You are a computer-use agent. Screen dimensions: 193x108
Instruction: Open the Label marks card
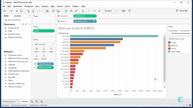(x=51, y=50)
